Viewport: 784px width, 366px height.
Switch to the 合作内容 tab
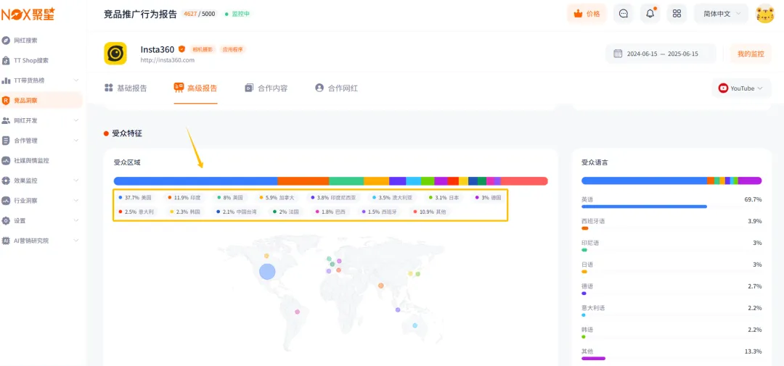(266, 88)
